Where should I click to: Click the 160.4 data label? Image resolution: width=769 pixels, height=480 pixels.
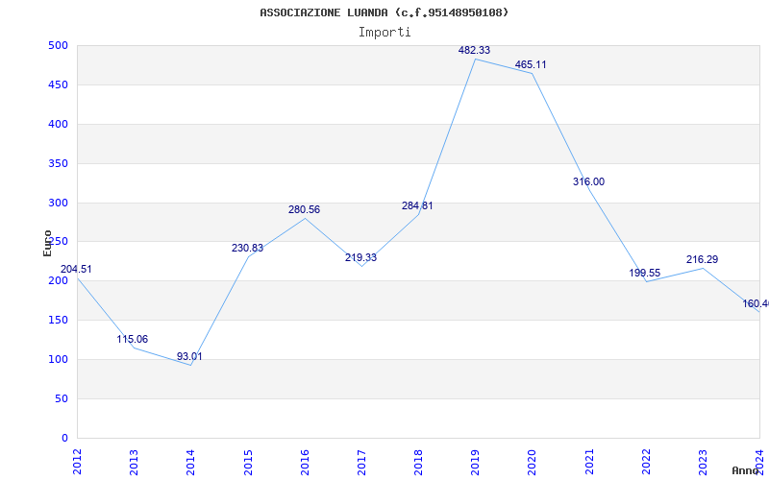point(756,303)
